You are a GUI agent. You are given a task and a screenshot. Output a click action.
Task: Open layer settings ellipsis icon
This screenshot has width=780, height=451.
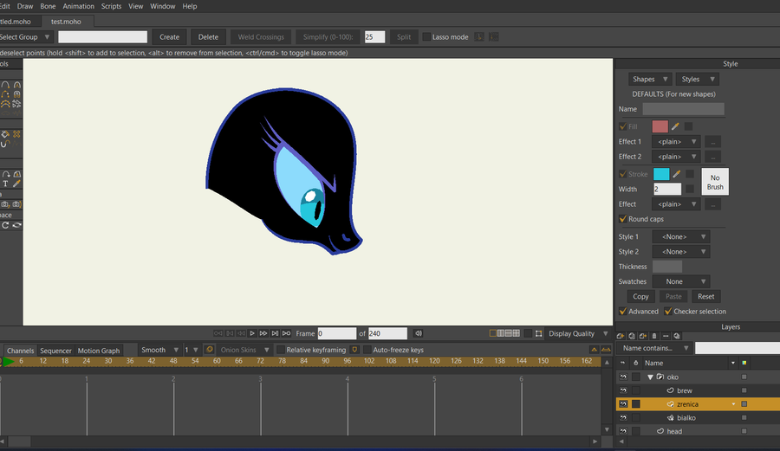coord(666,336)
